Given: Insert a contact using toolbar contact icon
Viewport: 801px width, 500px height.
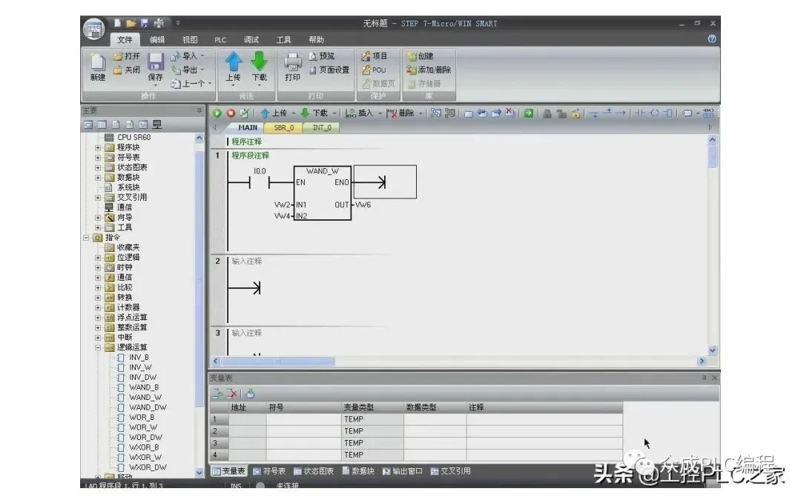Looking at the screenshot, I should click(640, 113).
